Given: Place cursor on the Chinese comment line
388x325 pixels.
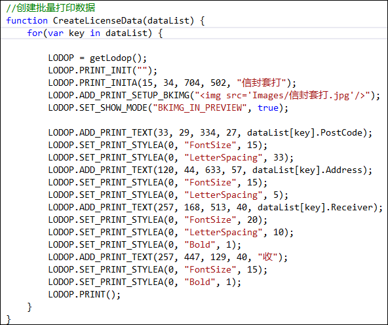Looking at the screenshot, I should (x=50, y=8).
